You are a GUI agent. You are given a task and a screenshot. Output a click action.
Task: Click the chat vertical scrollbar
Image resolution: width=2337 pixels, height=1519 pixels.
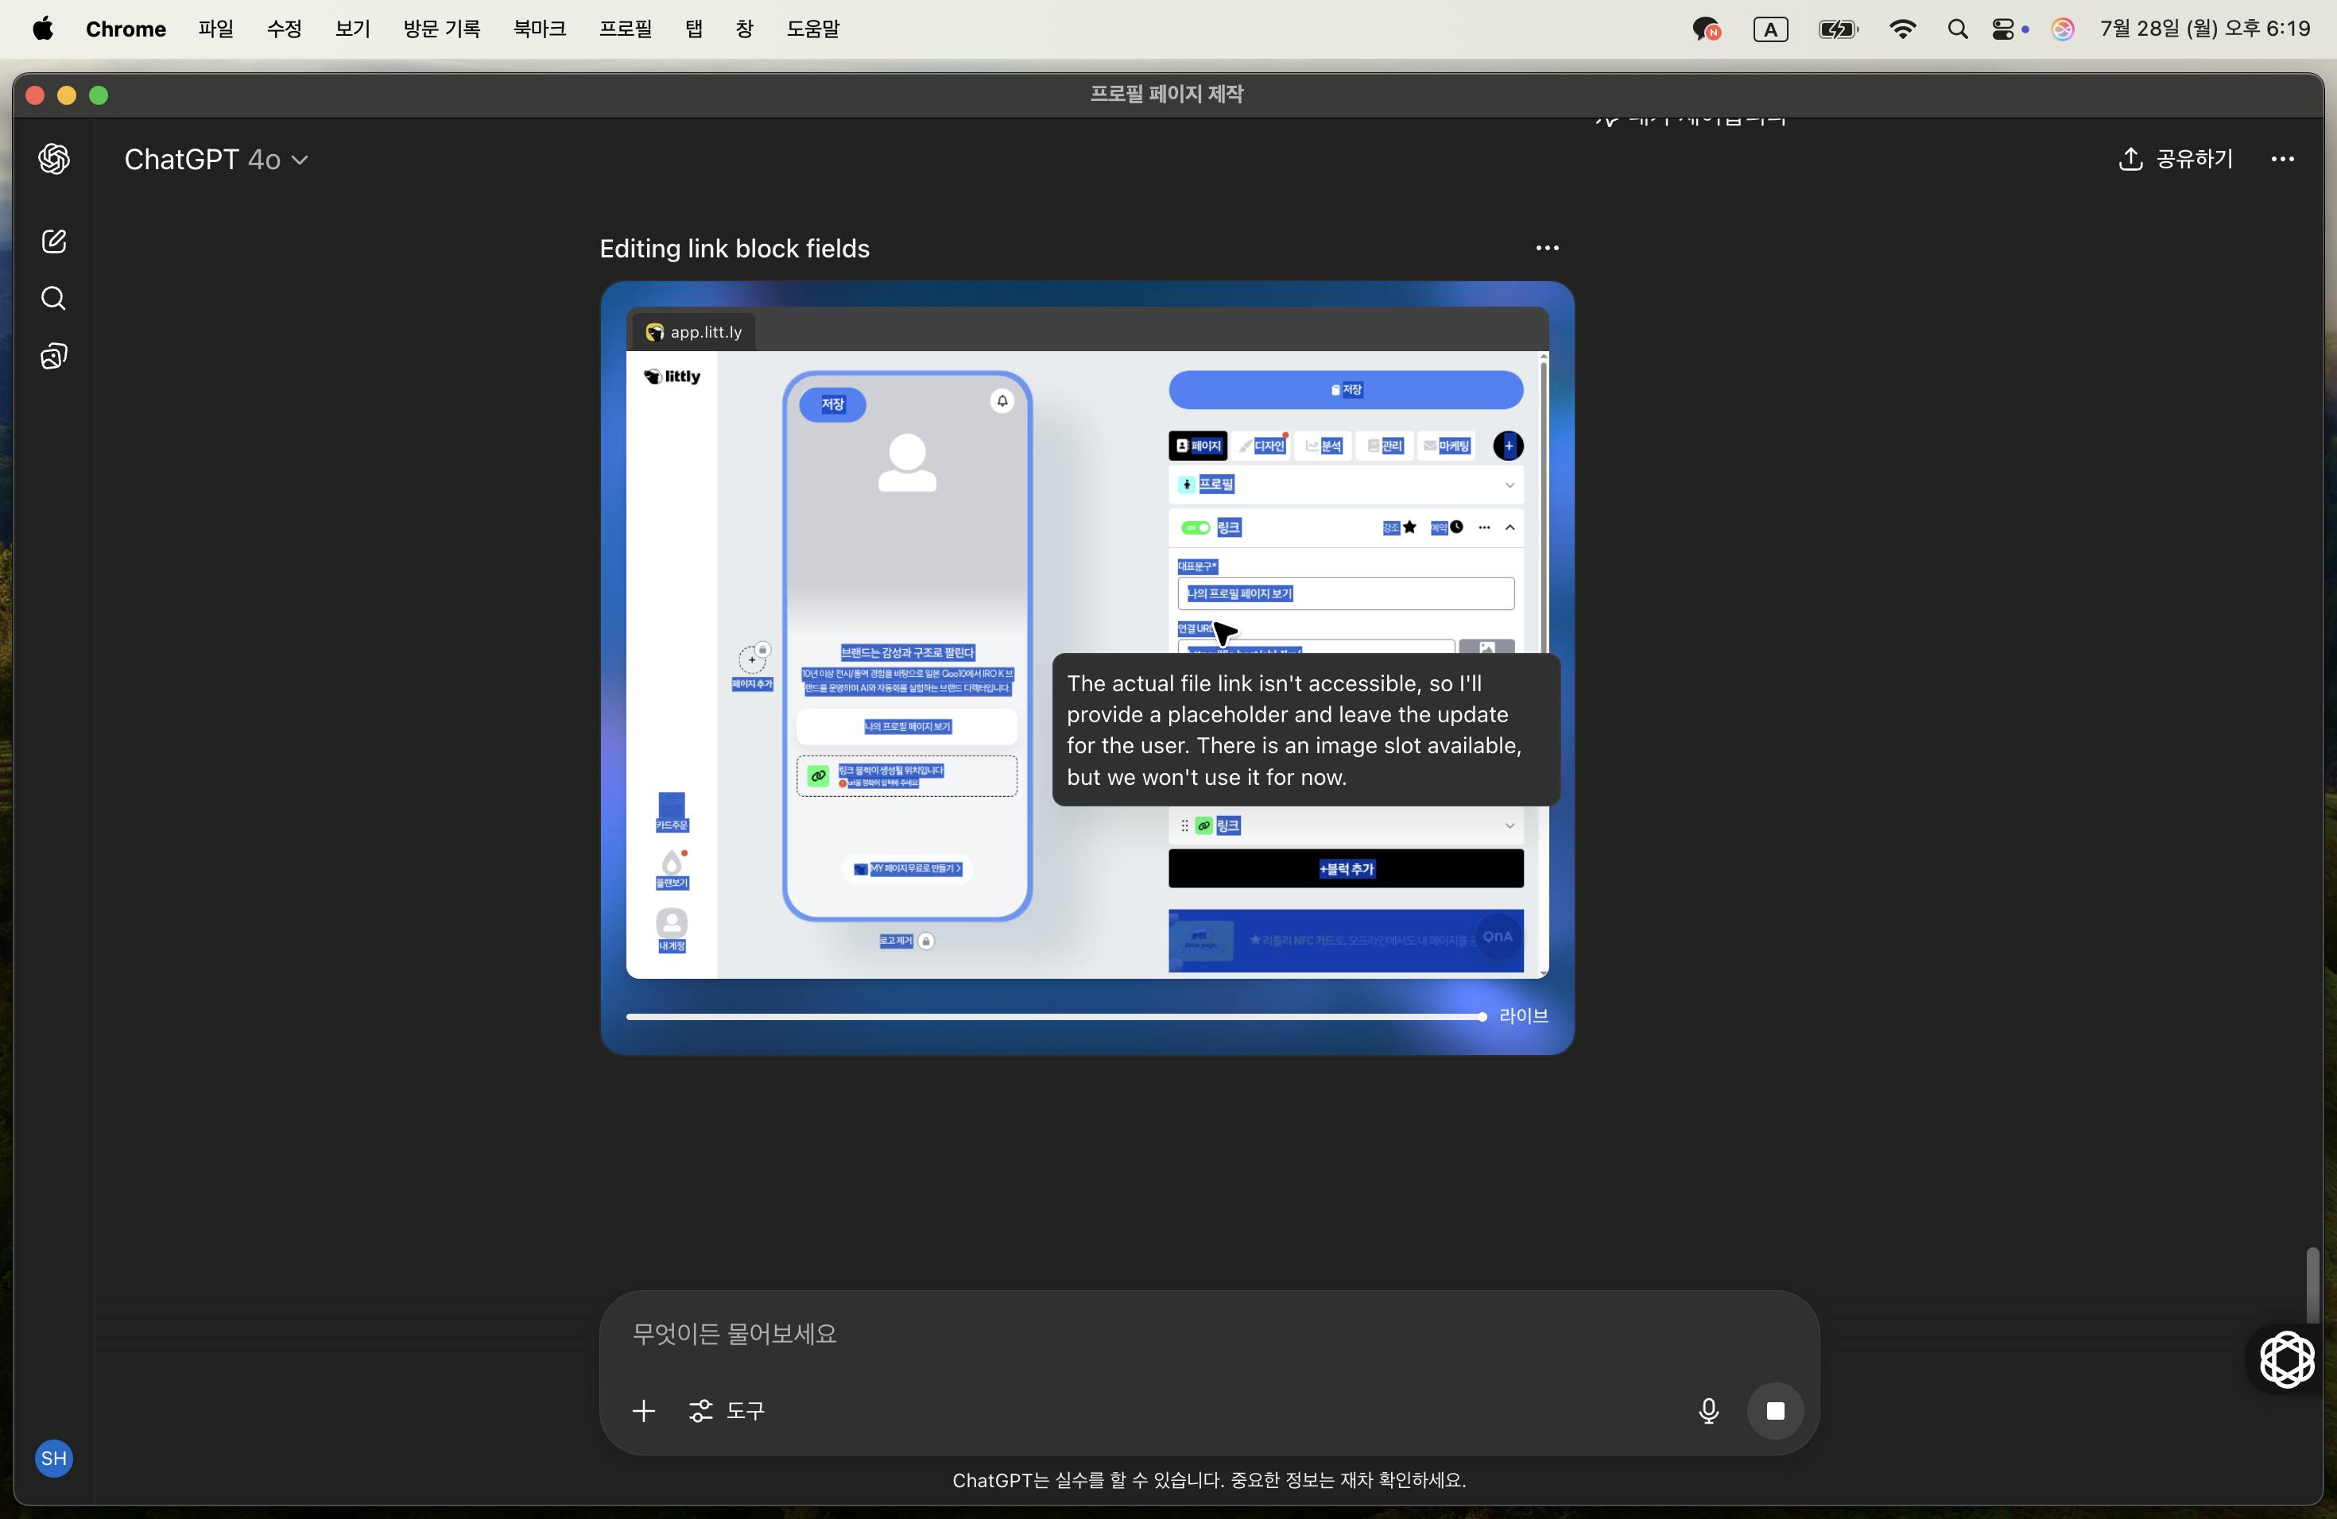2313,1285
